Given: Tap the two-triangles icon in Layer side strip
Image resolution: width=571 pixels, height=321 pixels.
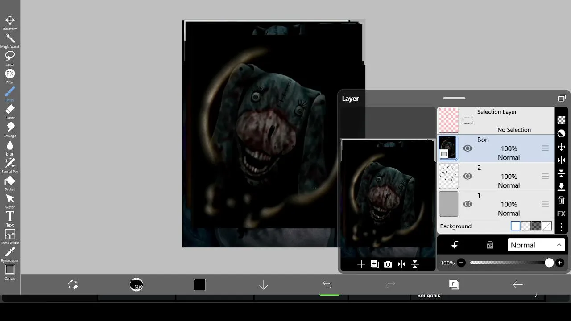Looking at the screenshot, I should [x=562, y=173].
